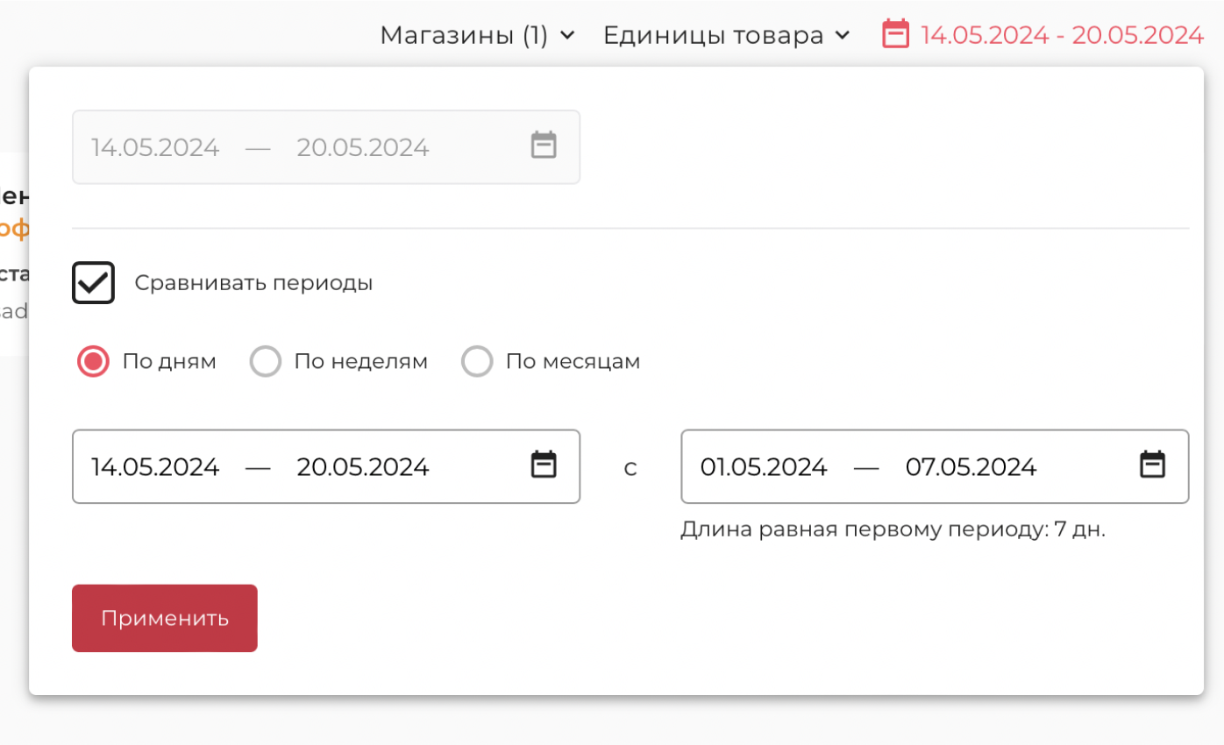Viewport: 1224px width, 745px height.
Task: Click the greyed-out top date range field
Action: click(x=326, y=146)
